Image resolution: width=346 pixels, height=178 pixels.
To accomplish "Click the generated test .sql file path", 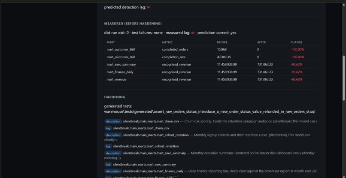I will coord(209,112).
